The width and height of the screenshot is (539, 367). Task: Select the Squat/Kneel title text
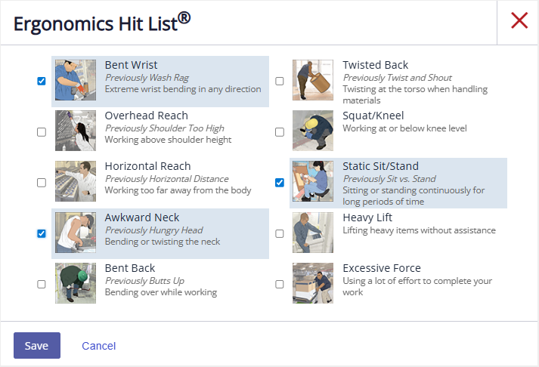[x=373, y=116]
